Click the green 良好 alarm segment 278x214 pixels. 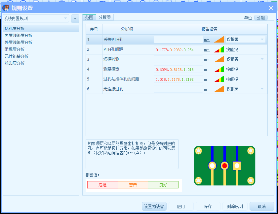(163, 185)
